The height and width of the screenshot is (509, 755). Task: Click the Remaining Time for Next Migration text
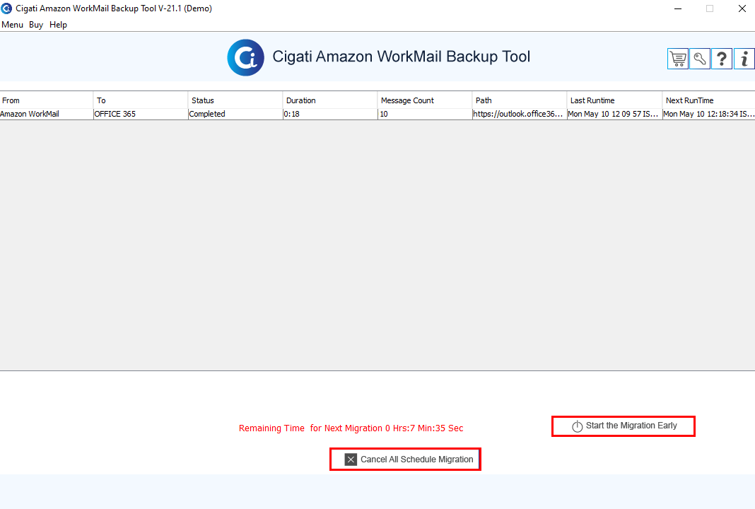(x=351, y=428)
